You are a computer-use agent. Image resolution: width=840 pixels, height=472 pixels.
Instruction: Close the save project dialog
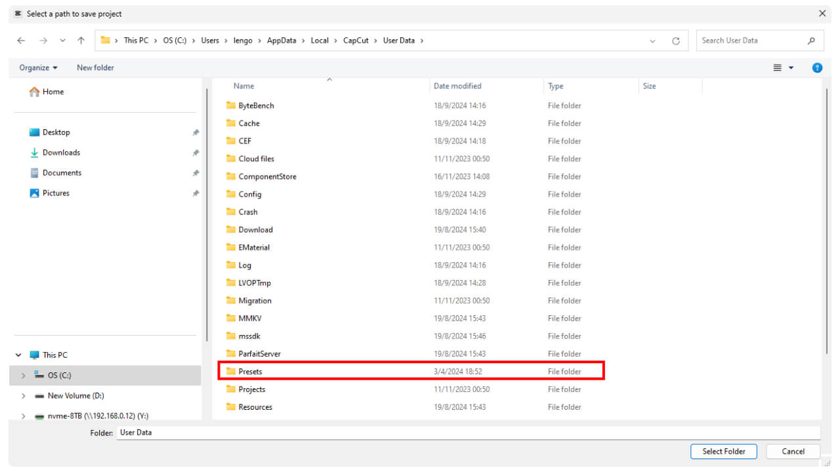click(x=822, y=14)
